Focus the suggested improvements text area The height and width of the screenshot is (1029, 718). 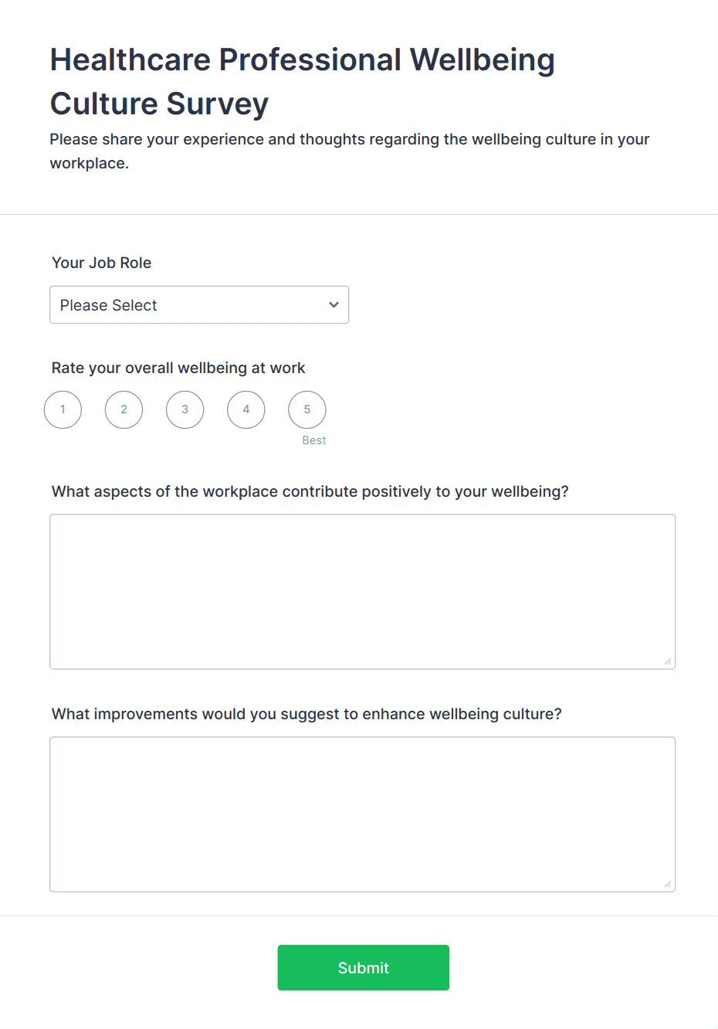tap(362, 813)
